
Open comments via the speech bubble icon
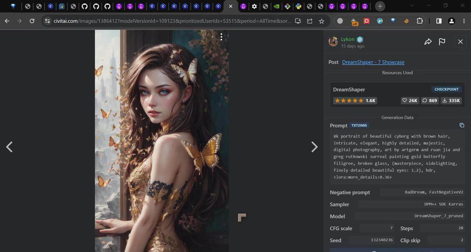(x=430, y=100)
